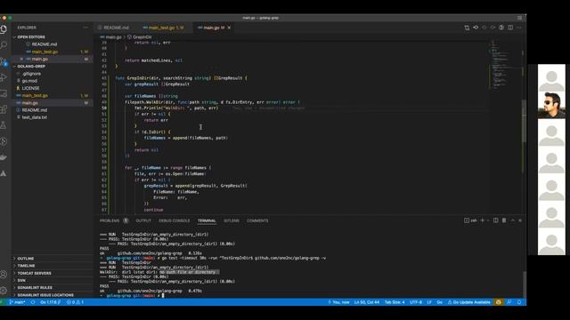Close the terminal panel with X icon
Screen dimensions: 570x320
point(520,220)
